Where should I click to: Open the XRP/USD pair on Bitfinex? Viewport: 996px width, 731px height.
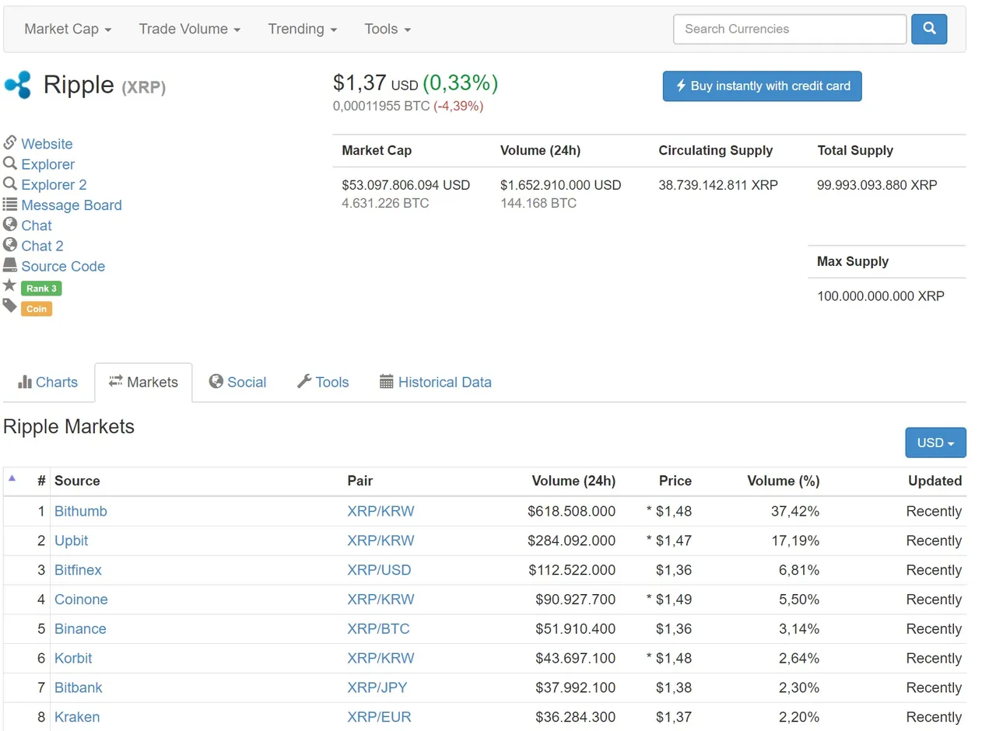click(379, 570)
